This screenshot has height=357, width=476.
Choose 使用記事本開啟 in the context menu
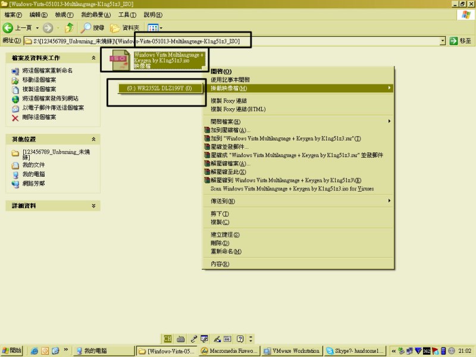pos(230,80)
